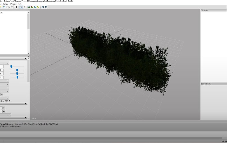Viewport: 227px width, 143px height.
Task: Click the first gear icon in toolbar
Action: click(43, 7)
